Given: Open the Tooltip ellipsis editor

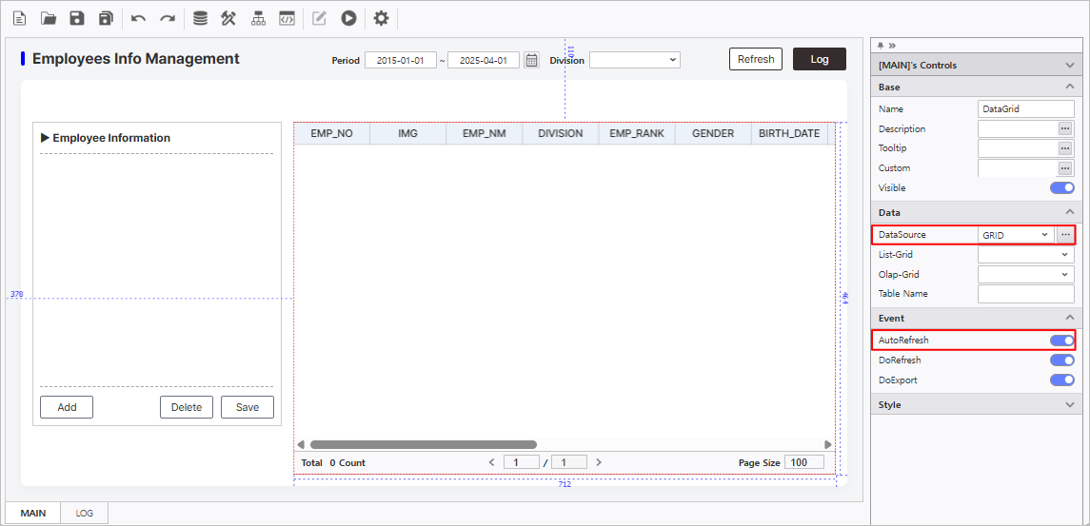Looking at the screenshot, I should click(1065, 148).
